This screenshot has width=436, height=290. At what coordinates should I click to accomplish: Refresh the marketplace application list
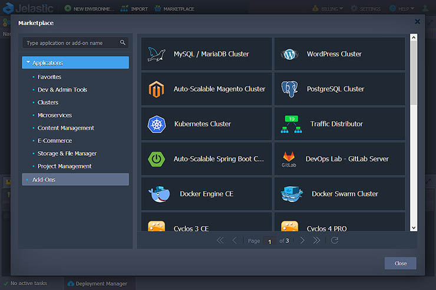click(x=335, y=240)
